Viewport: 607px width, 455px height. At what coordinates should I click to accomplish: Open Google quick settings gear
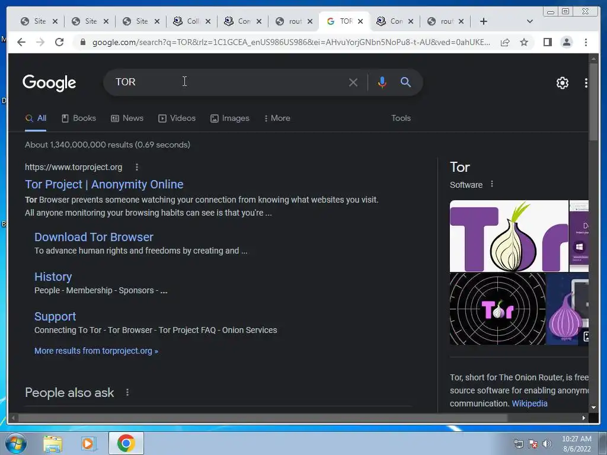pyautogui.click(x=562, y=83)
